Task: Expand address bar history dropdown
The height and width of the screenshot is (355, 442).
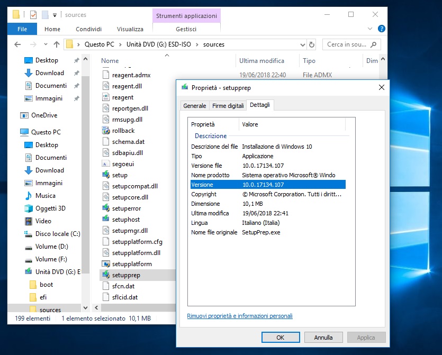Action: (303, 44)
